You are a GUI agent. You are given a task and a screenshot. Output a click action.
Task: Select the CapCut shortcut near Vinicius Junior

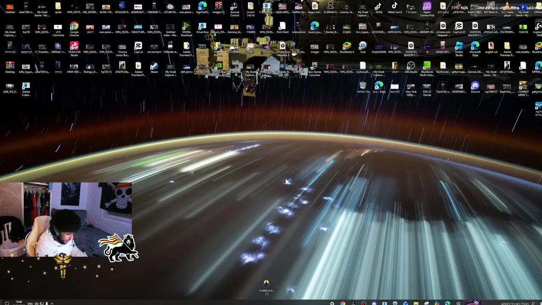tap(138, 48)
